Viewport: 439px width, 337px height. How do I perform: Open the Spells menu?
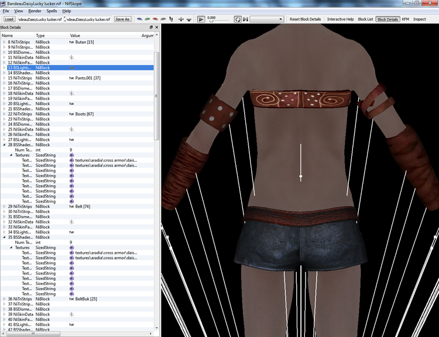[52, 11]
